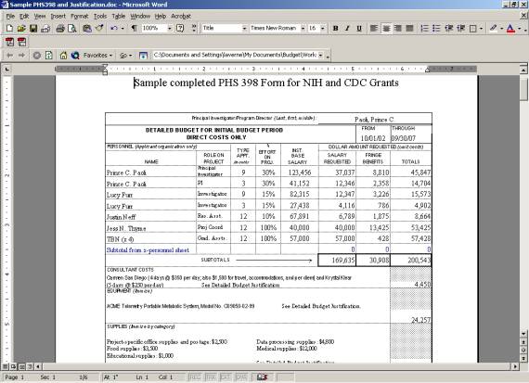
Task: Click Subtotal from x-personnel sheet link
Action: coord(148,250)
